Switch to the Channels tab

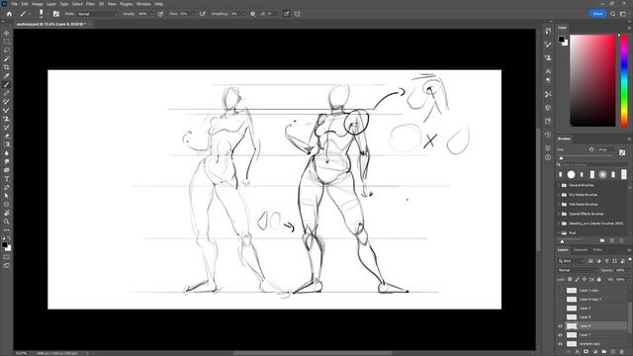[x=581, y=250]
